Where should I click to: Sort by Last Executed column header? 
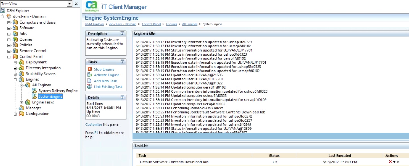340,156
